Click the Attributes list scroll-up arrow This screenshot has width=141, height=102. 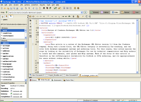point(26,30)
